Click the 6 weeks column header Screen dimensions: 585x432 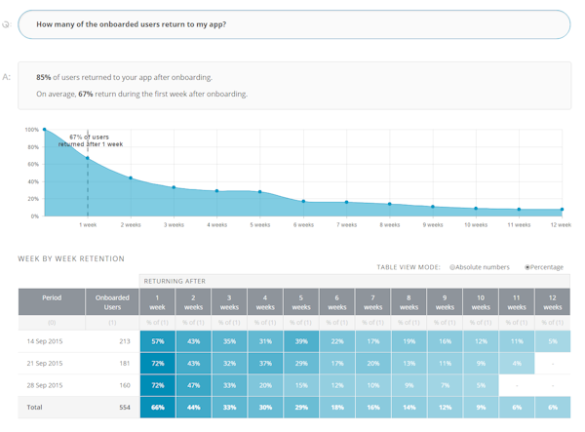(337, 301)
